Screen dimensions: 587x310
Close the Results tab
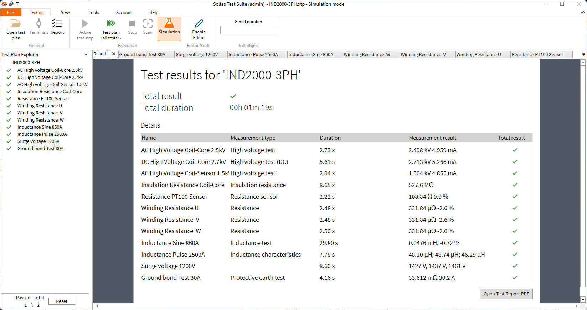coord(114,54)
